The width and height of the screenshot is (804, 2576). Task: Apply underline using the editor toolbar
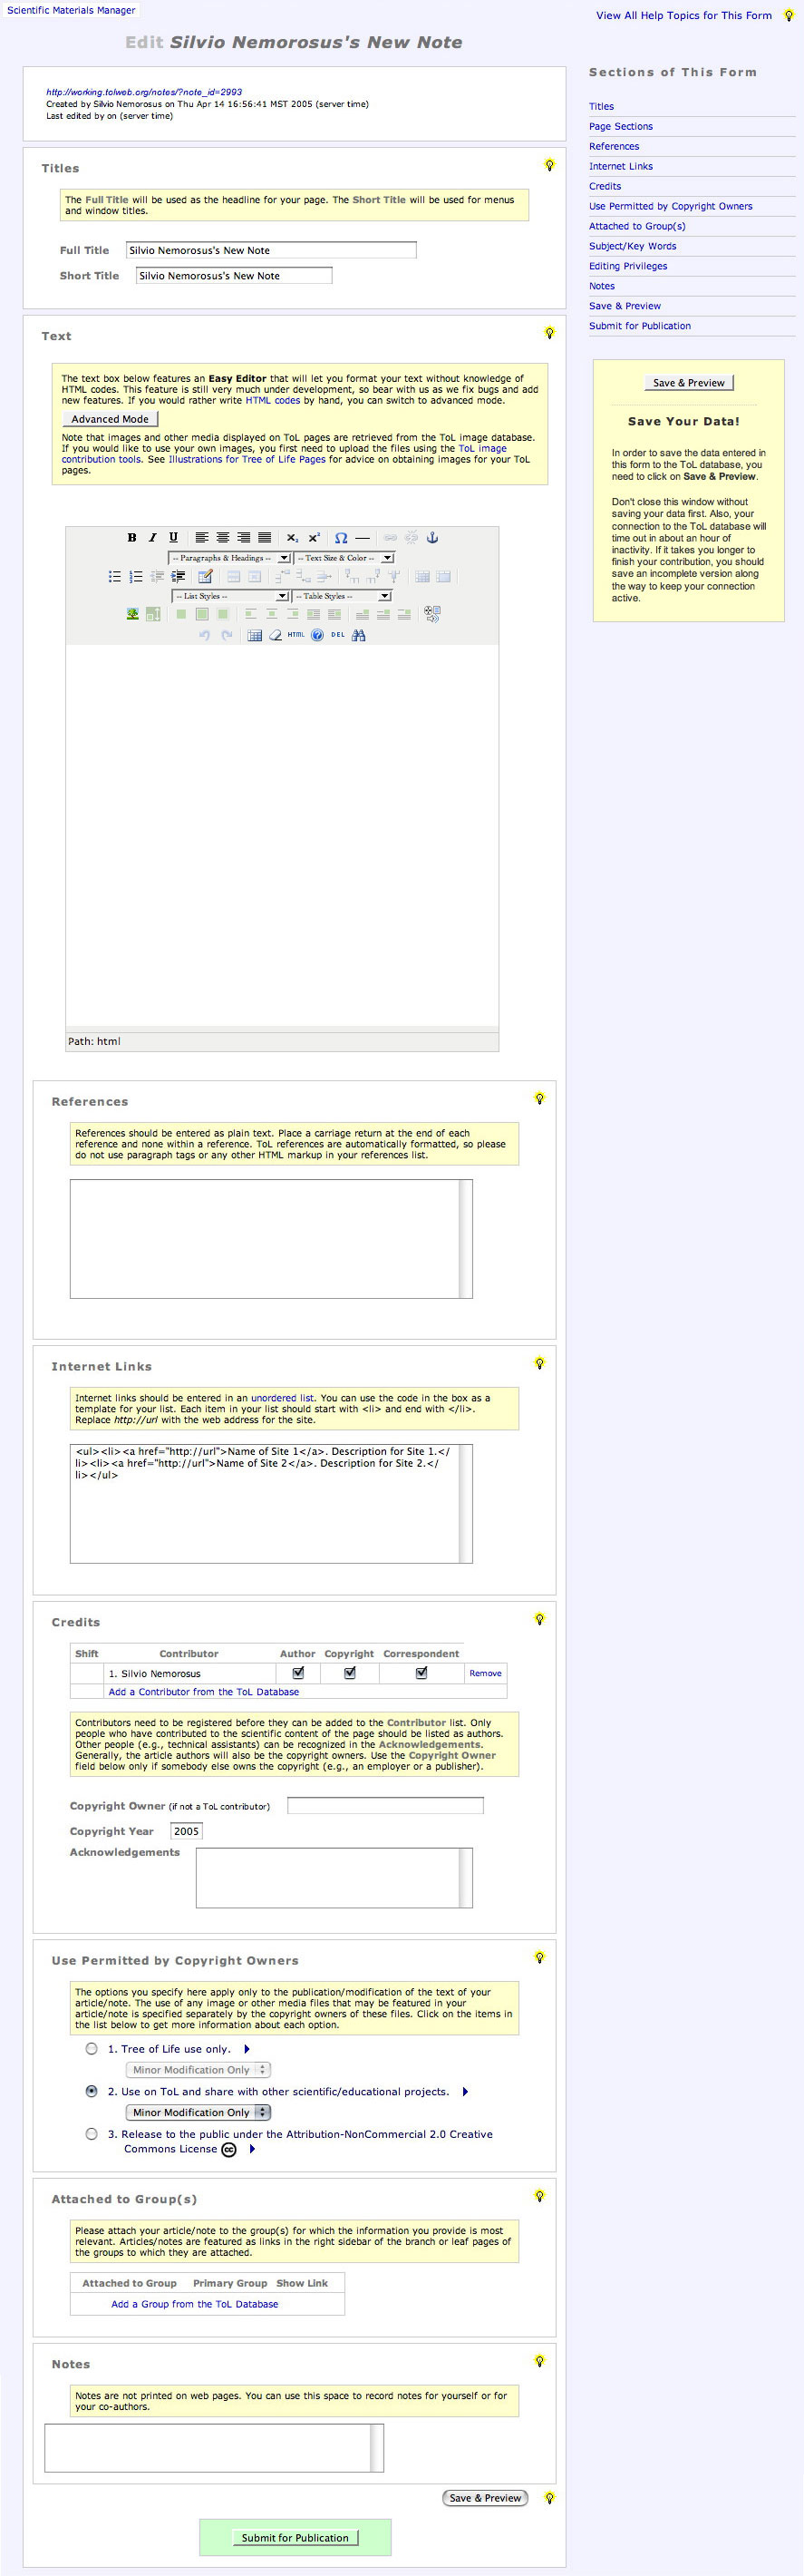click(x=174, y=537)
